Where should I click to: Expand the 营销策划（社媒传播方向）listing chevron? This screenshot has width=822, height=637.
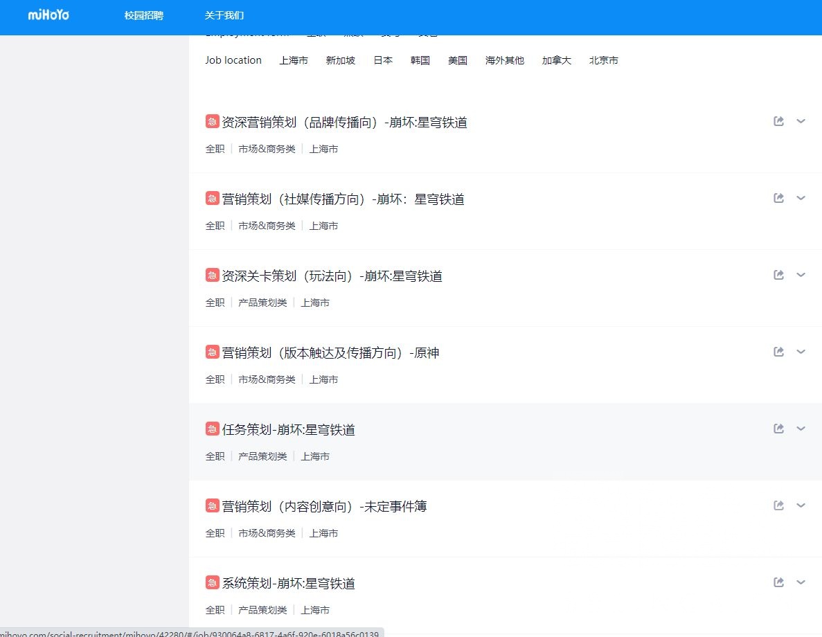tap(801, 198)
